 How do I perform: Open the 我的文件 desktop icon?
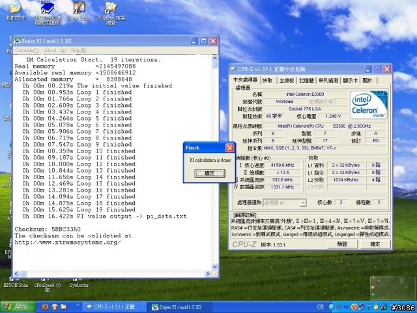coord(16,10)
